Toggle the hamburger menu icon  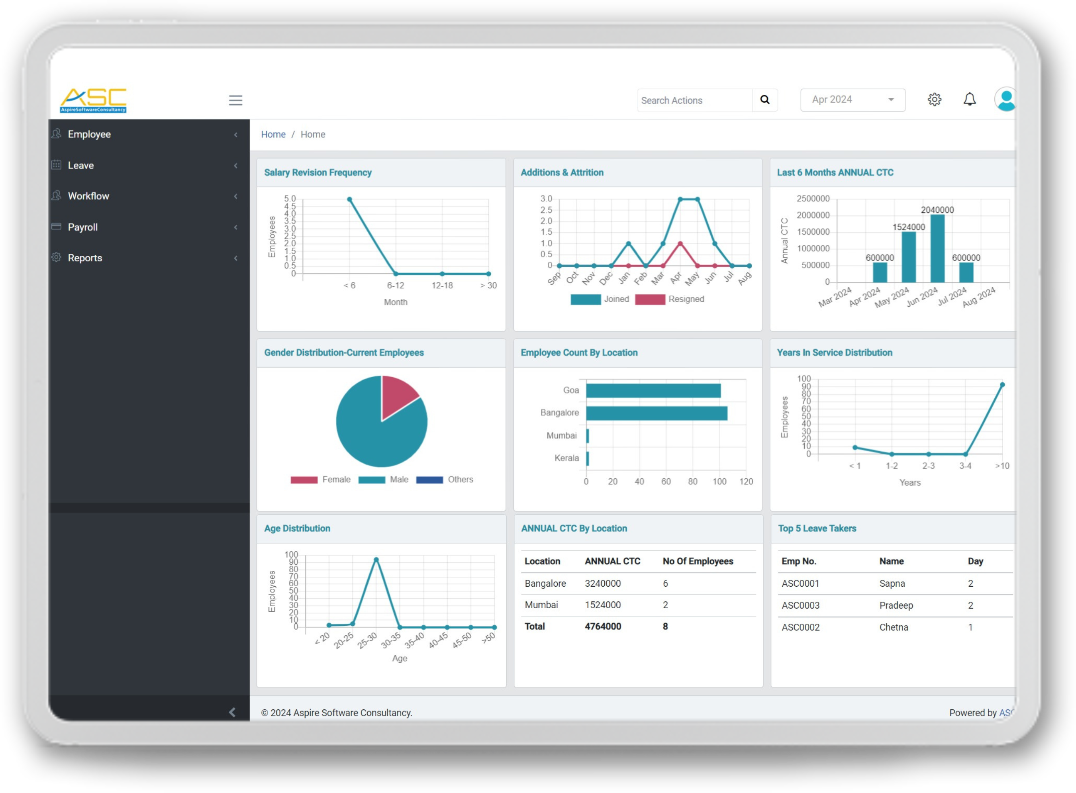click(235, 100)
